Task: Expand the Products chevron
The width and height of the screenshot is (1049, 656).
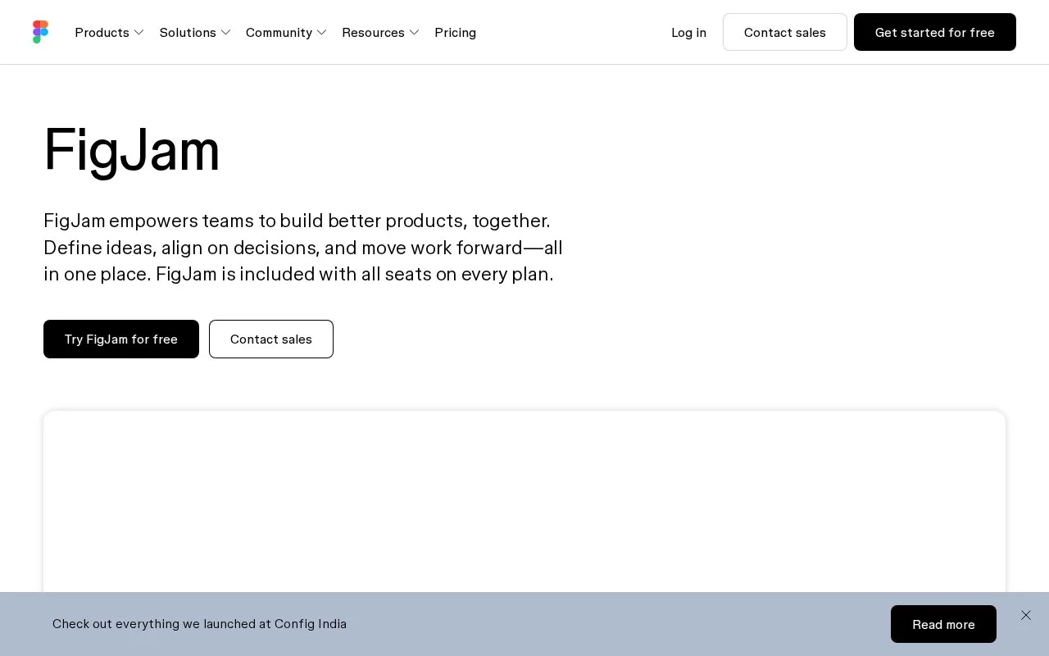Action: (139, 32)
